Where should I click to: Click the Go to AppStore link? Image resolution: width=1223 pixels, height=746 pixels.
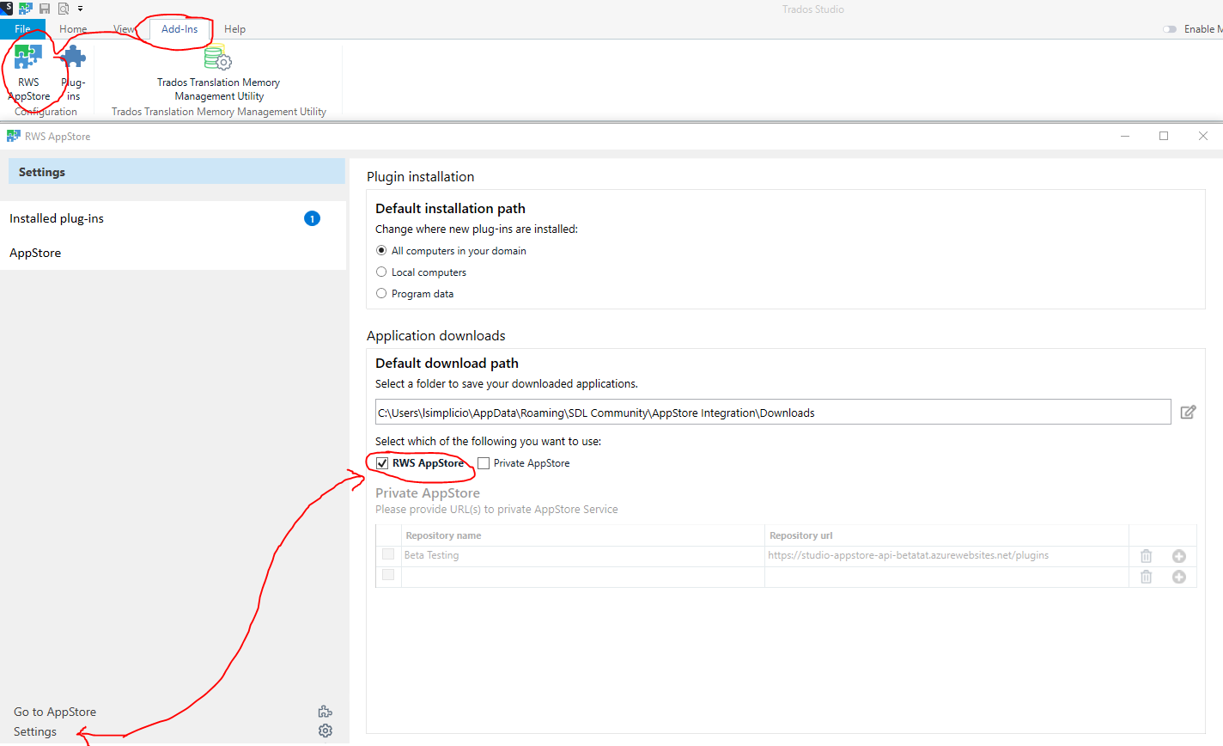tap(54, 711)
